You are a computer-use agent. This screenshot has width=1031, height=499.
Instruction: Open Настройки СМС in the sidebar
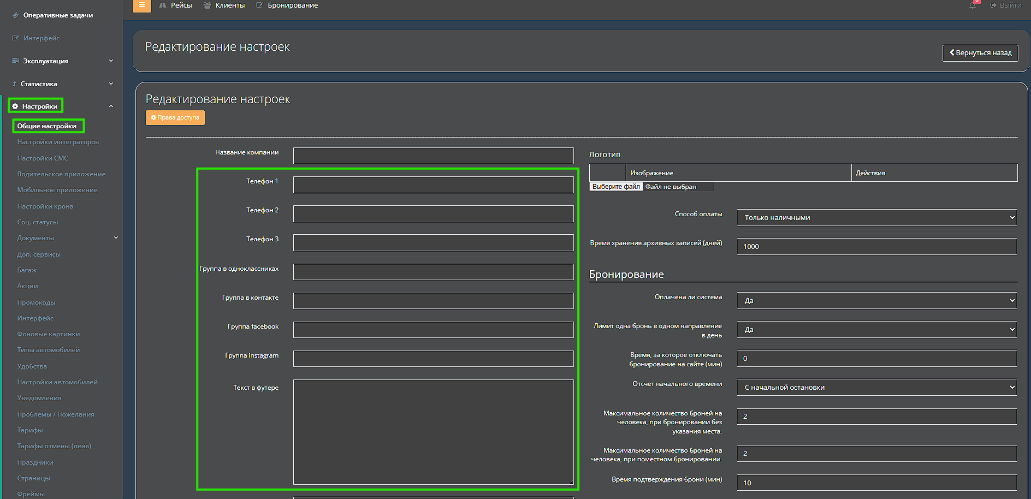(x=43, y=158)
